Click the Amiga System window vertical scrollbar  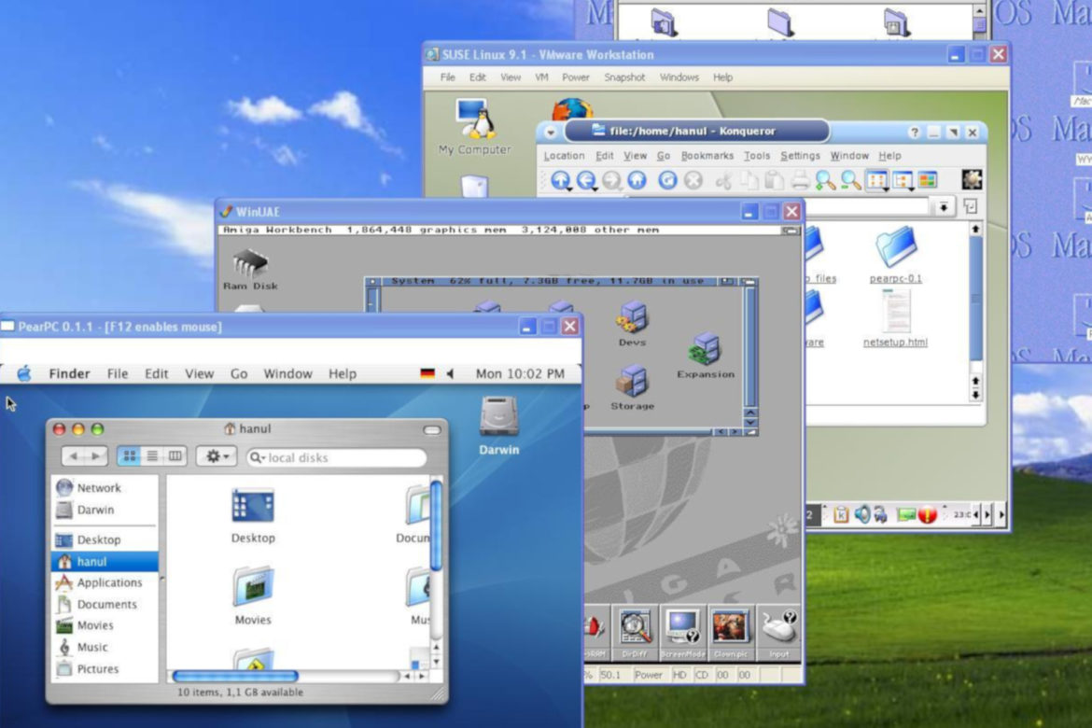[750, 348]
